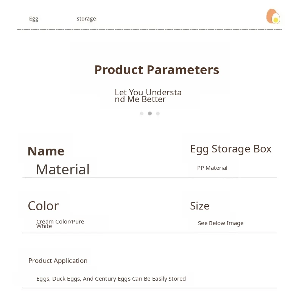299x295 pixels.
Task: Select the first carousel dot
Action: (142, 113)
